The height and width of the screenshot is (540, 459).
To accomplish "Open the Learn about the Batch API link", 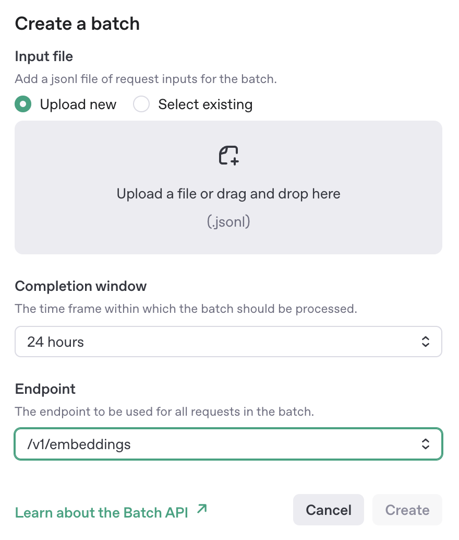I will pos(101,512).
